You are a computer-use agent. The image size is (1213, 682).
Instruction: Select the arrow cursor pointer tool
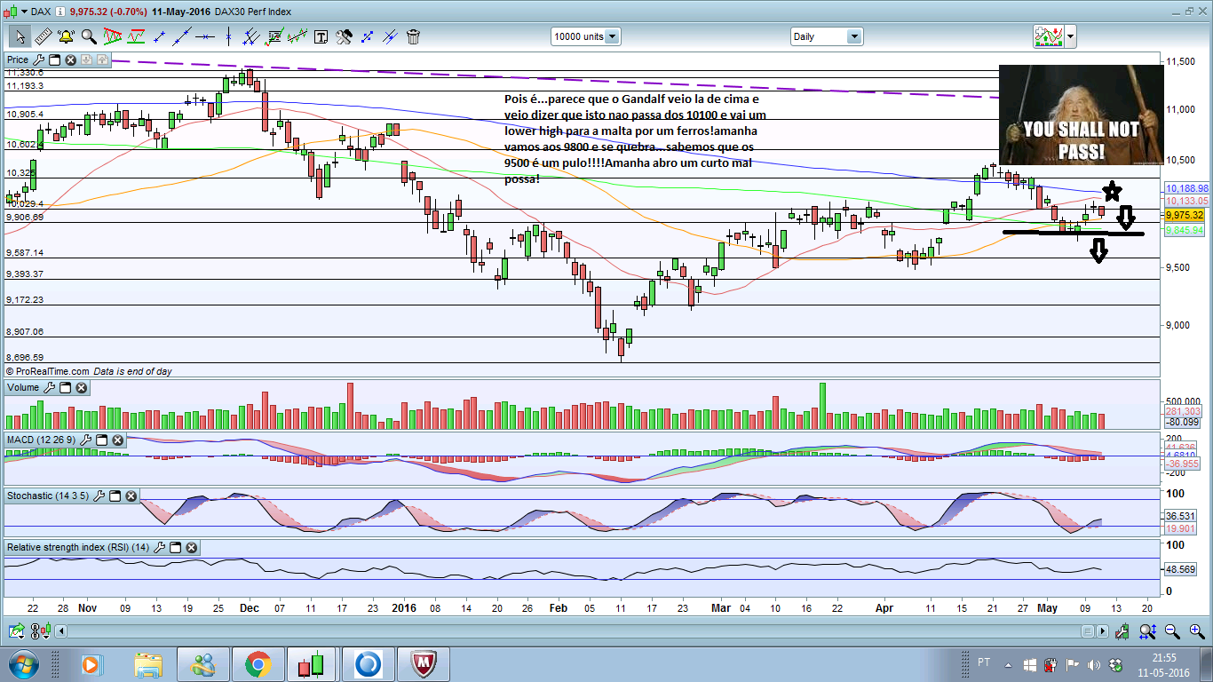tap(20, 36)
